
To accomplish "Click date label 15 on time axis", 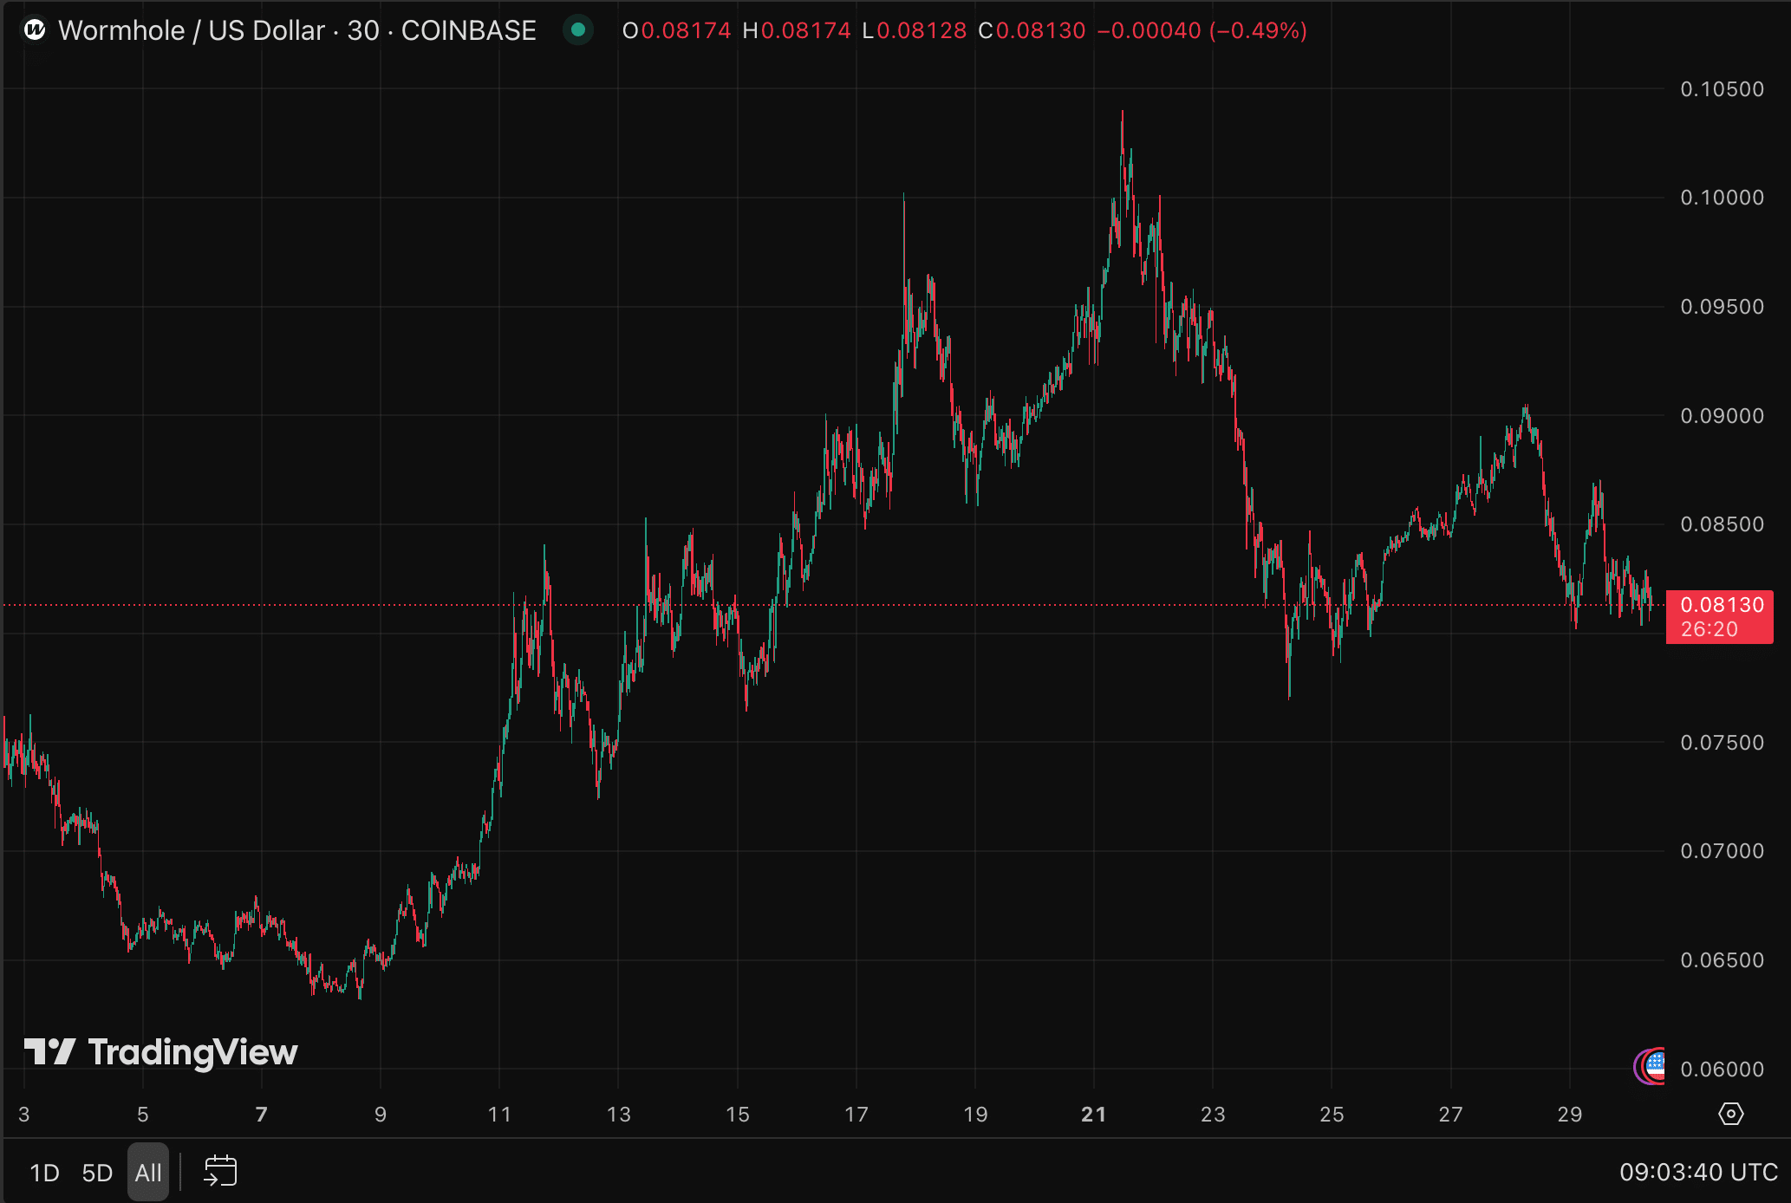I will click(x=738, y=1115).
